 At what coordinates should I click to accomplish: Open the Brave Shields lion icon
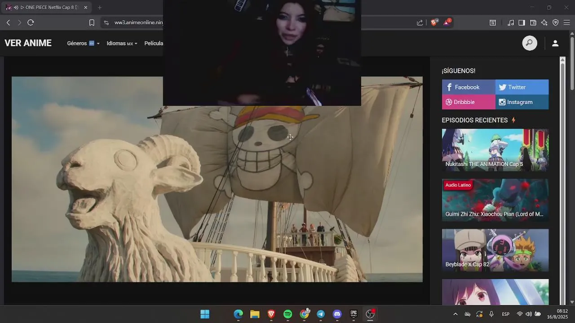(x=434, y=22)
